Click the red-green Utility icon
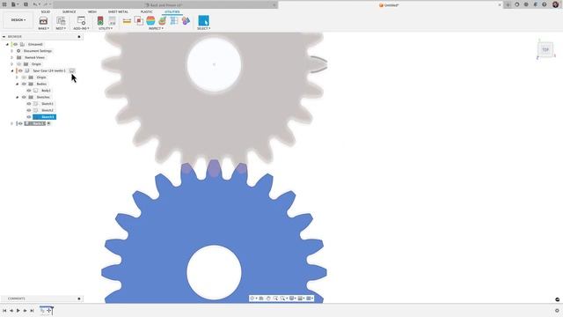The height and width of the screenshot is (317, 563). coord(100,21)
